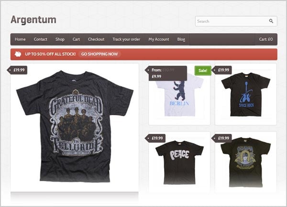The height and width of the screenshot is (207, 287).
Task: Click the From £9.99 price tag
Action: pos(166,73)
